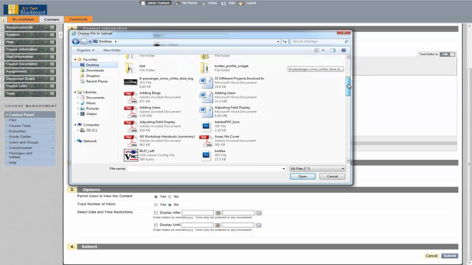
Task: Open calendar picker for Display After
Action: (218, 213)
